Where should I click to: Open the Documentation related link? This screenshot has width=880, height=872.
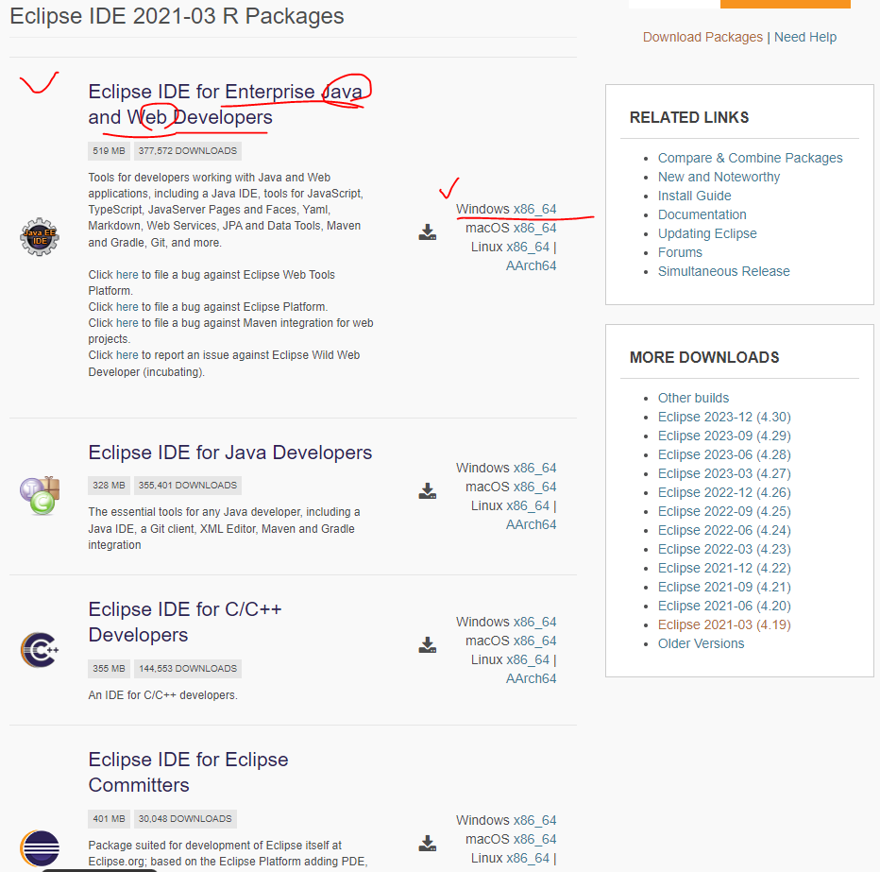tap(702, 214)
